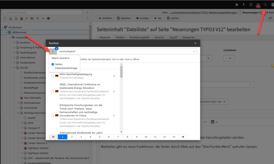
Task: Go to results page 13
Action: pyautogui.click(x=174, y=137)
